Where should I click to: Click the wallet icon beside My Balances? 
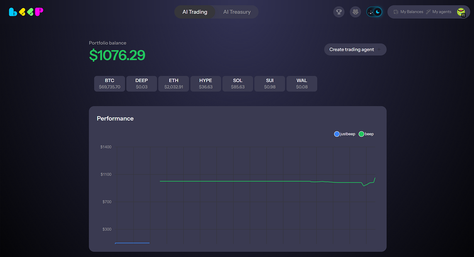pos(396,12)
